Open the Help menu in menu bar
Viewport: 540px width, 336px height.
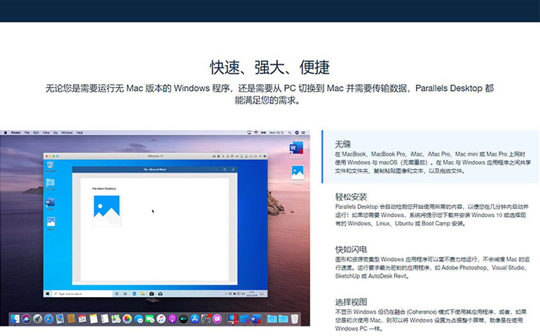[80, 132]
